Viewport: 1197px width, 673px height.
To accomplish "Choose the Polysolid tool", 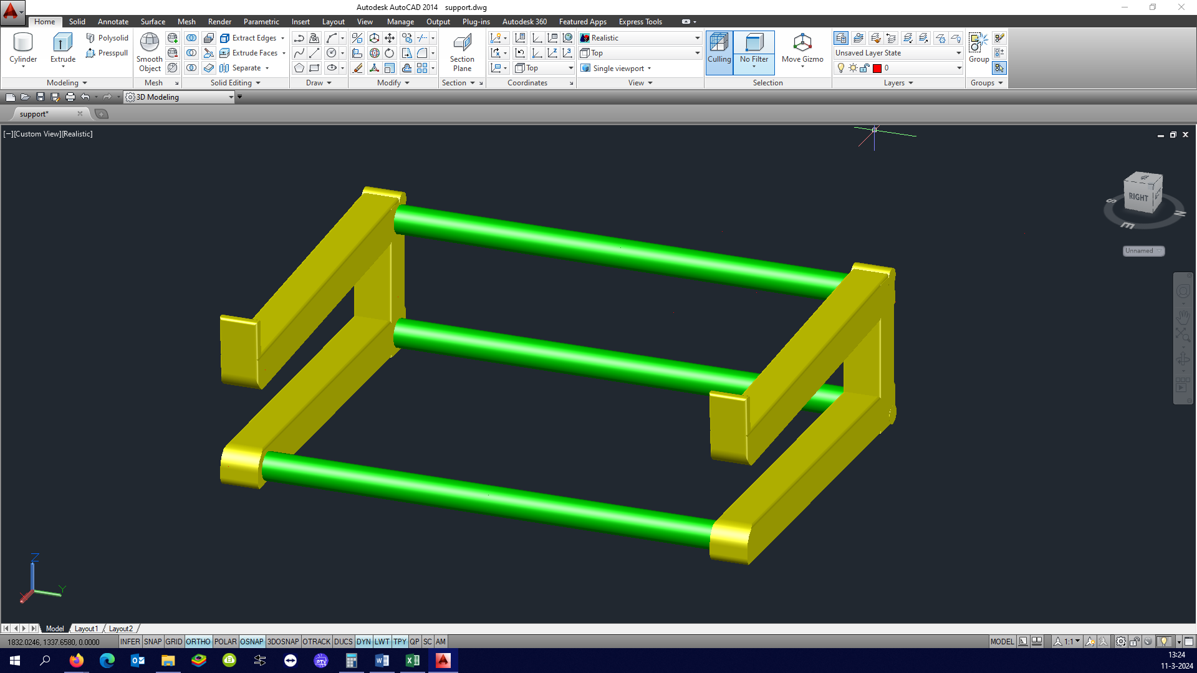I will [107, 38].
